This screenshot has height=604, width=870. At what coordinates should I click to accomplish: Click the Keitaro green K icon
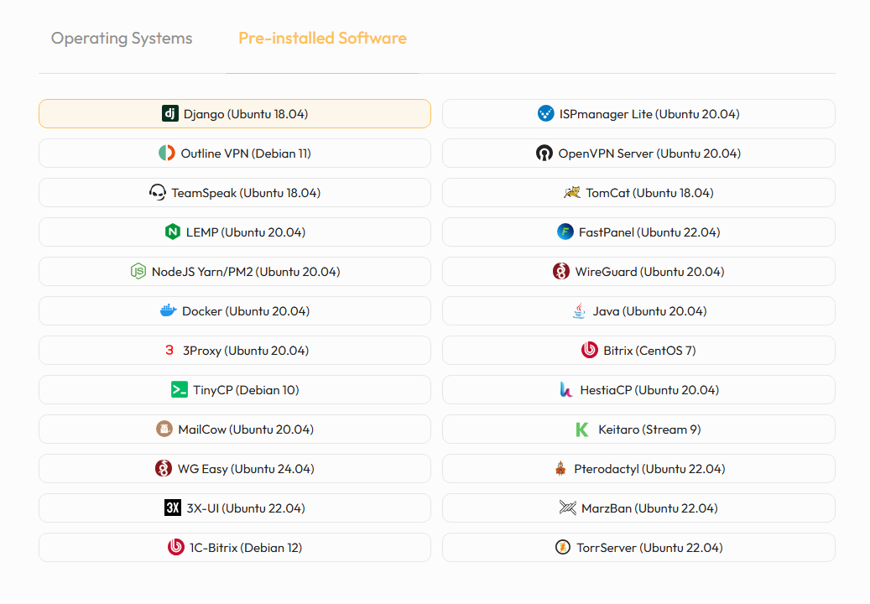(x=582, y=430)
